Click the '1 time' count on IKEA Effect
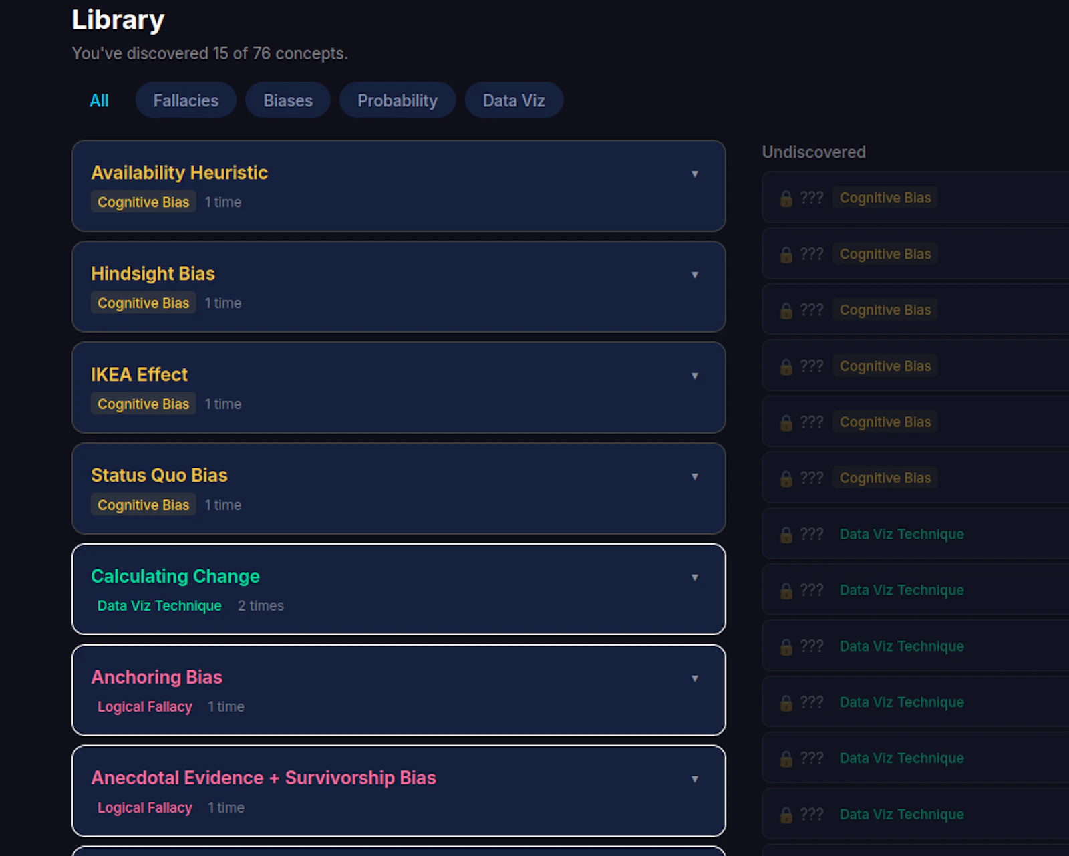Image resolution: width=1069 pixels, height=856 pixels. [x=223, y=404]
